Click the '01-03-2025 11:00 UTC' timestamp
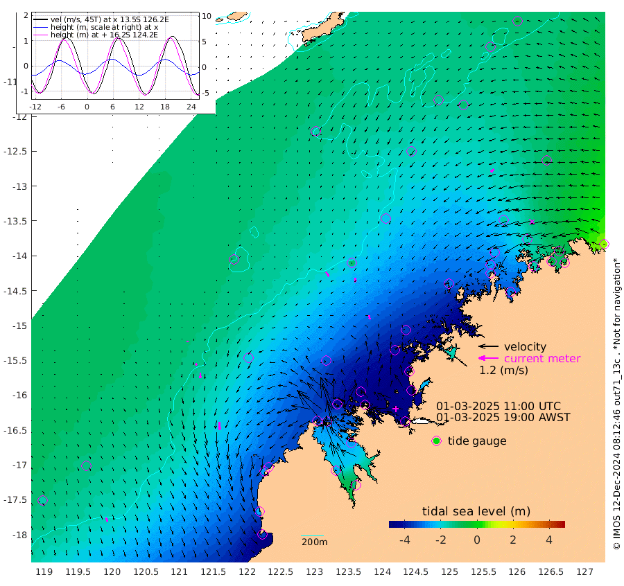The image size is (624, 586). pos(499,407)
